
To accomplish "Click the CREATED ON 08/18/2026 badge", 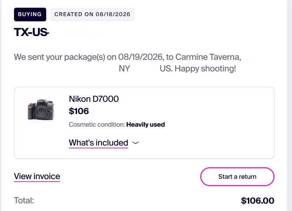I will coord(92,14).
